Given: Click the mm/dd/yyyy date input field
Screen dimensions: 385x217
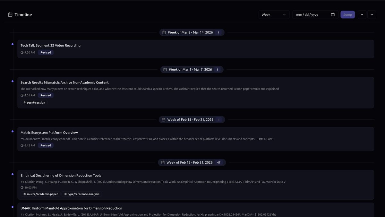Looking at the screenshot, I should [315, 14].
